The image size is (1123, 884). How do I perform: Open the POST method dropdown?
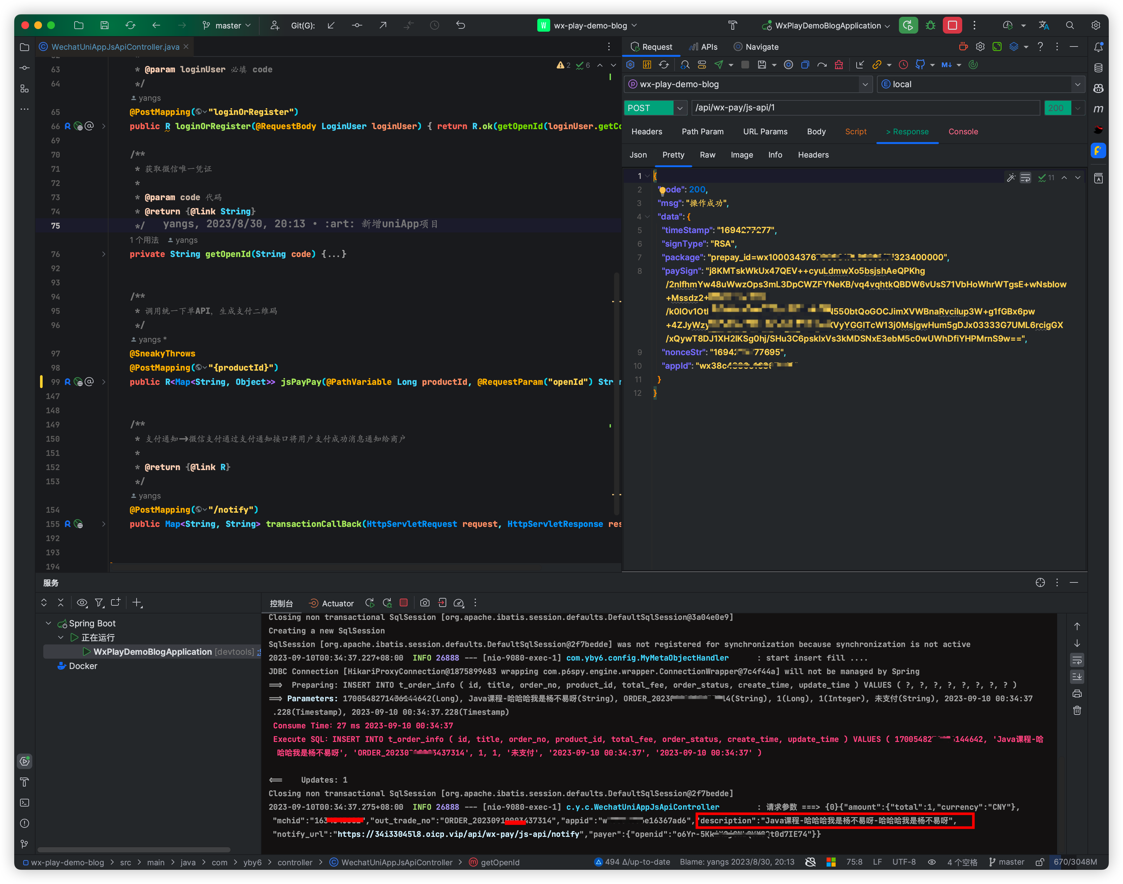tap(679, 108)
